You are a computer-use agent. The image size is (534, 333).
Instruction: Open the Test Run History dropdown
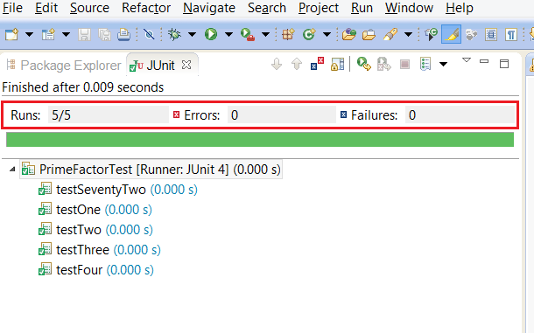click(x=443, y=64)
